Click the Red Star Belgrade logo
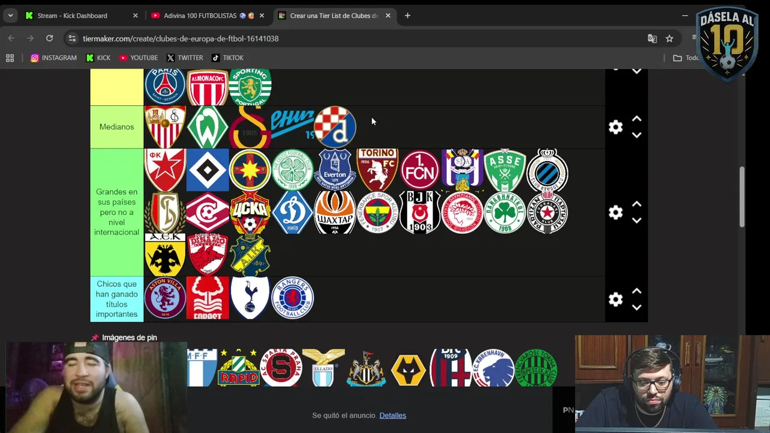Image resolution: width=770 pixels, height=433 pixels. (165, 170)
